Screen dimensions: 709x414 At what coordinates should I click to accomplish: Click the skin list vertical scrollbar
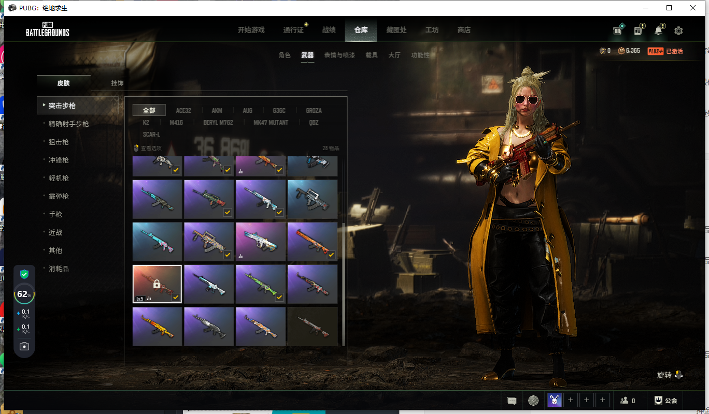(x=343, y=284)
